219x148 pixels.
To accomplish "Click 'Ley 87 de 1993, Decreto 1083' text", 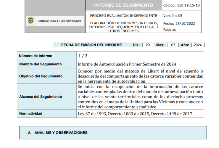I will (x=106, y=114).
